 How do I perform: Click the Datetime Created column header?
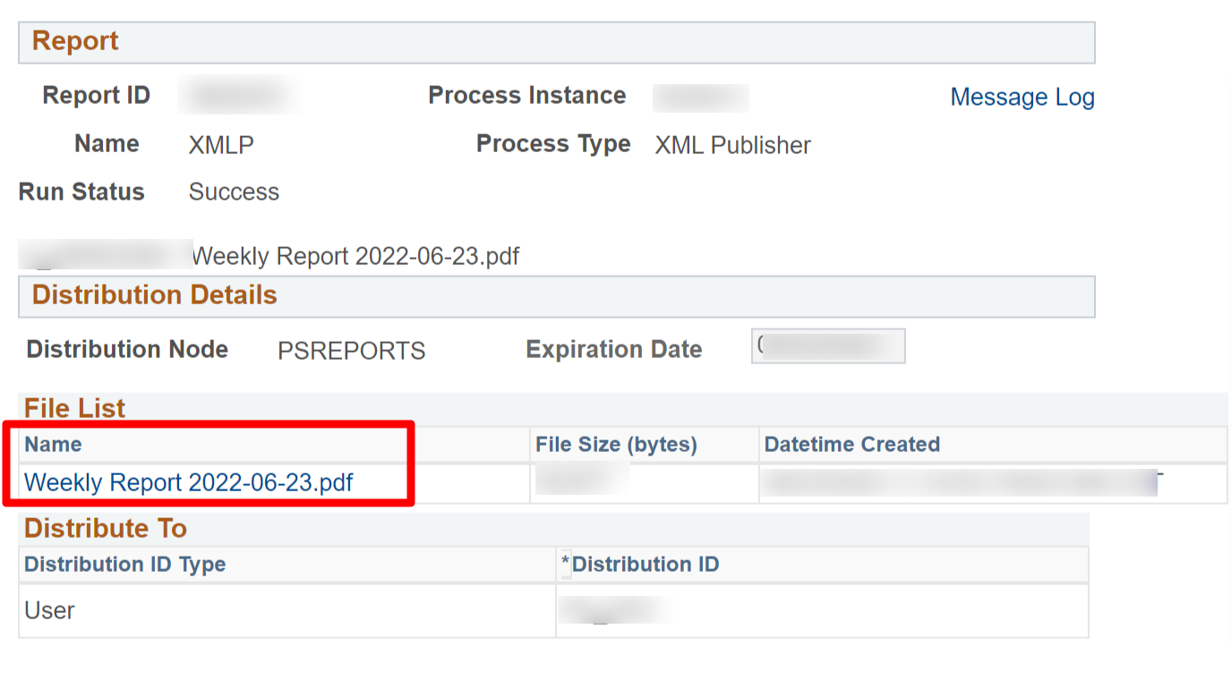coord(851,445)
